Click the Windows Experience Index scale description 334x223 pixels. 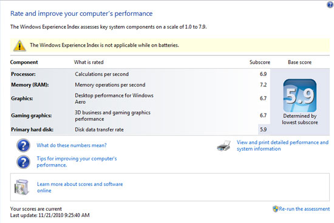pos(109,27)
